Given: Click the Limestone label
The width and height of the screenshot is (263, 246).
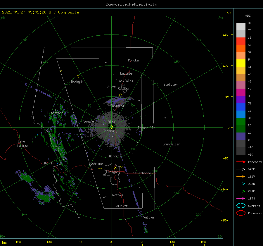Looking at the screenshot, I should click(55, 113).
